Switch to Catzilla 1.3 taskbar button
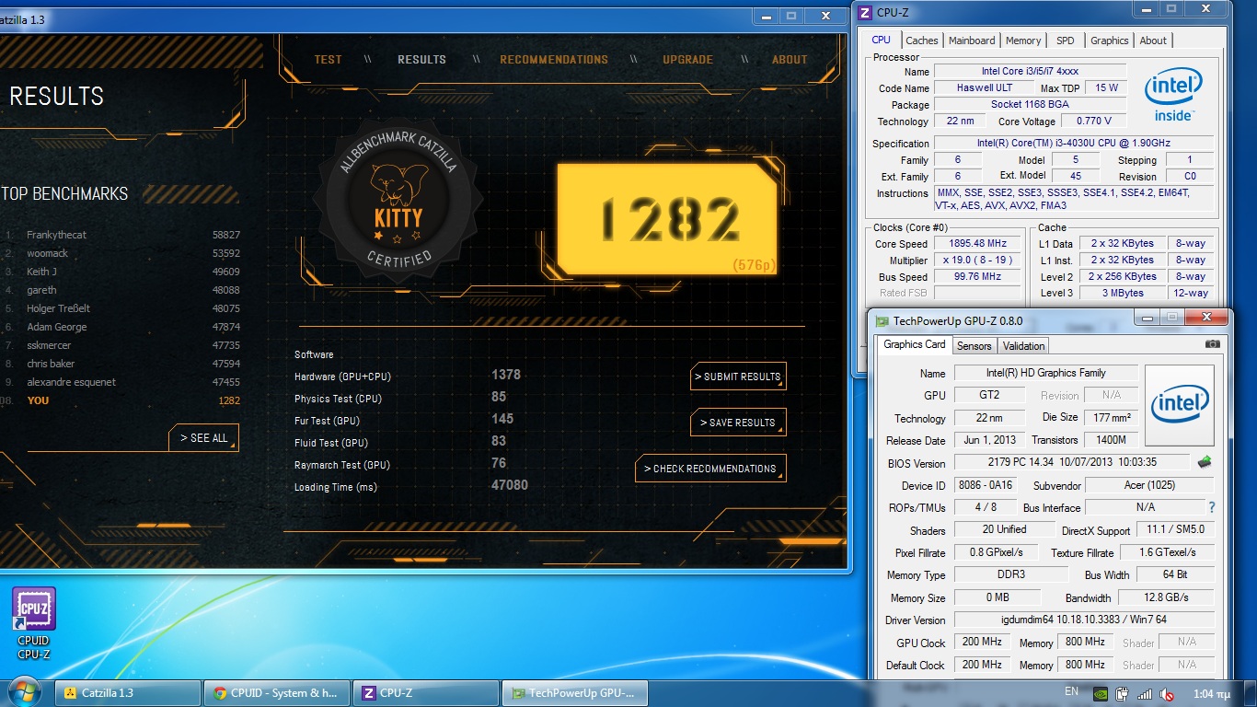The width and height of the screenshot is (1257, 707). pyautogui.click(x=128, y=693)
